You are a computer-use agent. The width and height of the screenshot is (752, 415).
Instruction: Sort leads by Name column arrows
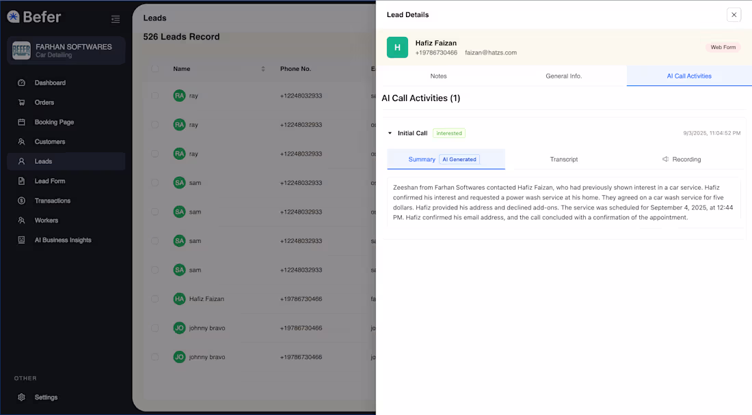point(263,69)
